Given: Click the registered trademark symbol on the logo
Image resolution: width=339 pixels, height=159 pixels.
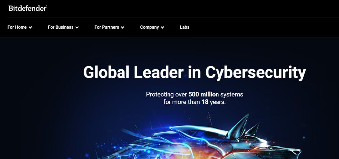Looking at the screenshot, I should [x=46, y=6].
